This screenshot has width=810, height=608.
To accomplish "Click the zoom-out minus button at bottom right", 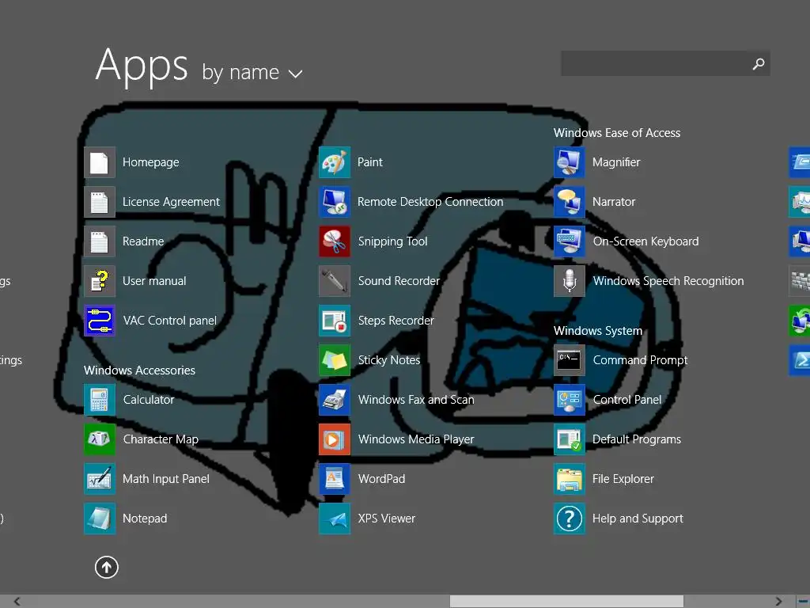I will pyautogui.click(x=803, y=602).
